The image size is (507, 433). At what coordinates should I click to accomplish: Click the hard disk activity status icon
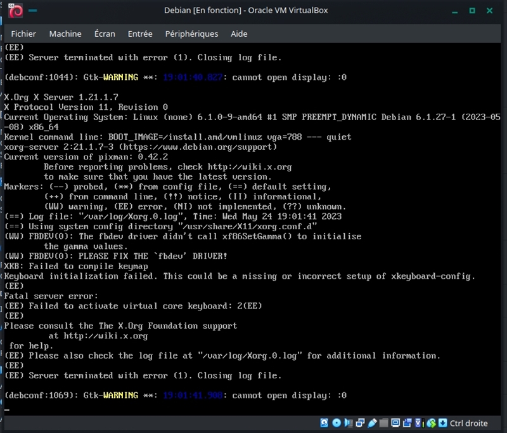click(x=324, y=423)
